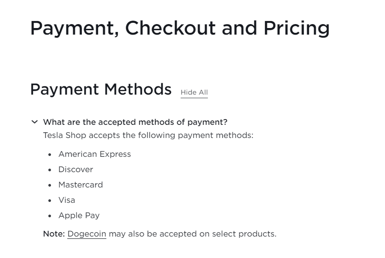Select the Mastercard list item
Image resolution: width=385 pixels, height=258 pixels.
(x=80, y=185)
